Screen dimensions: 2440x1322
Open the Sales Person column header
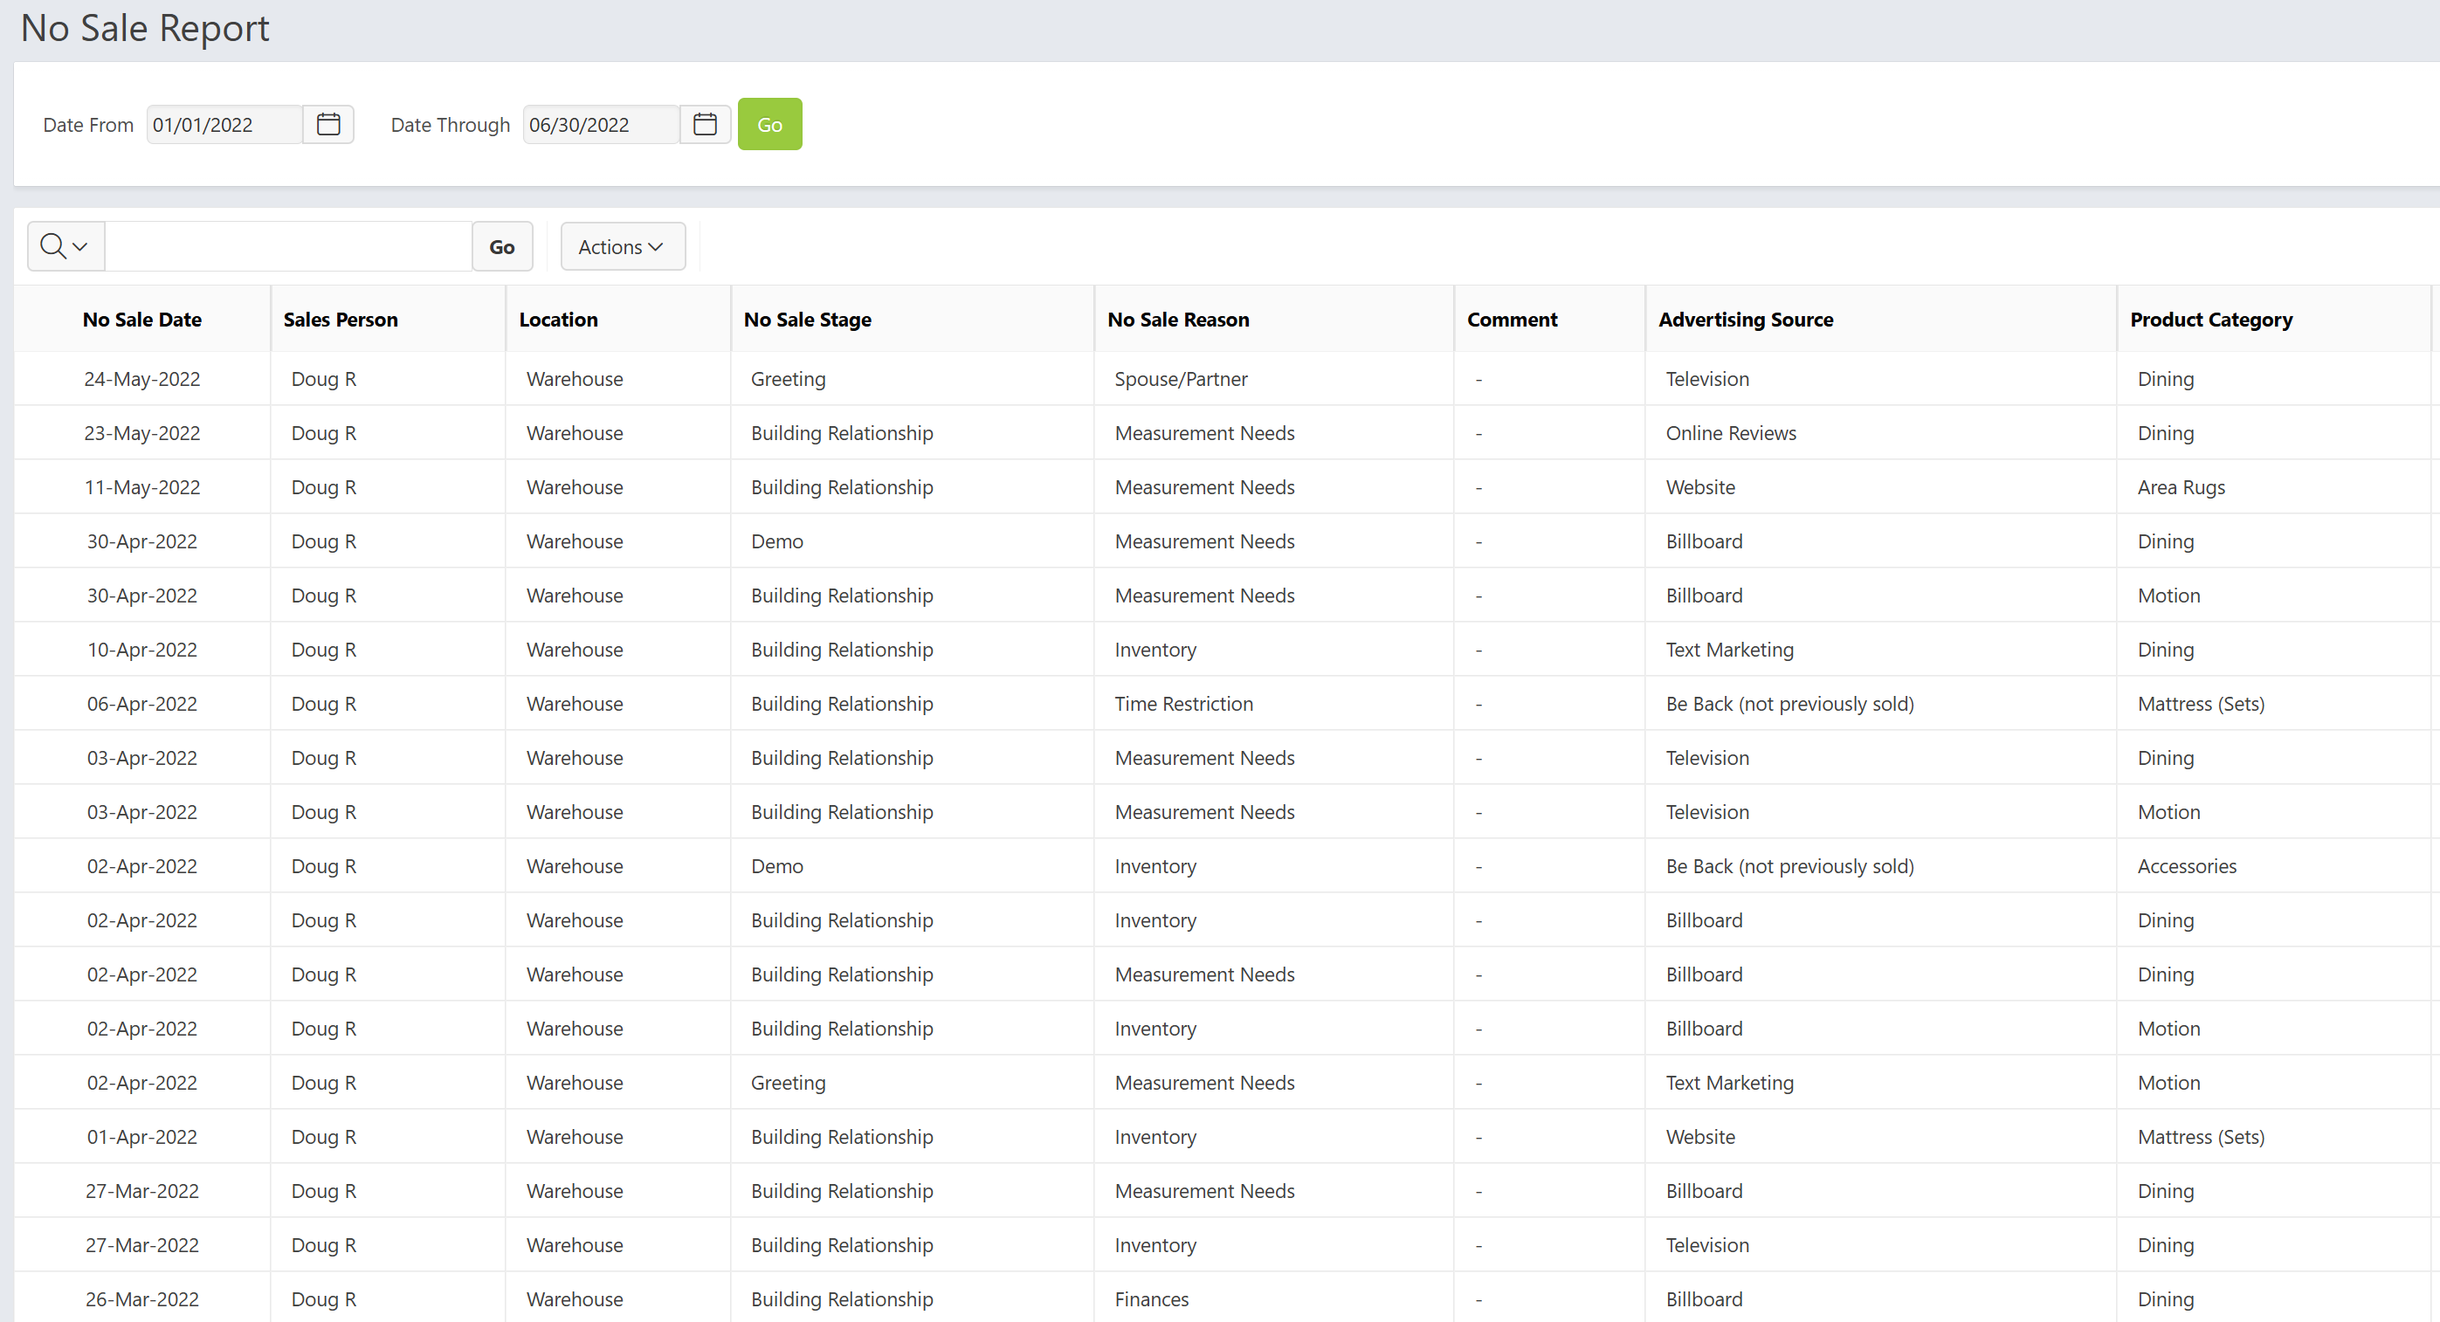340,319
